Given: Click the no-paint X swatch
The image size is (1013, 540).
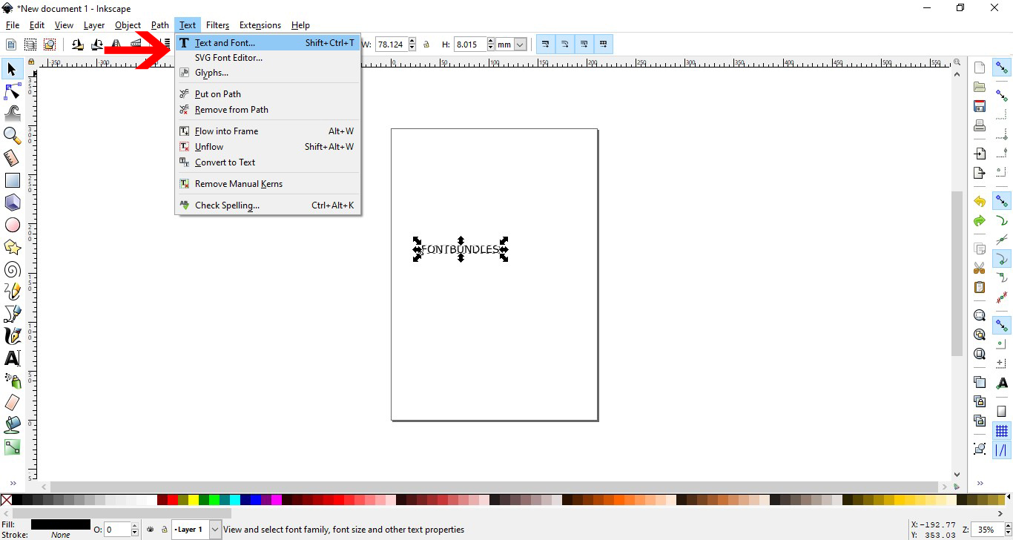Looking at the screenshot, I should click(6, 501).
